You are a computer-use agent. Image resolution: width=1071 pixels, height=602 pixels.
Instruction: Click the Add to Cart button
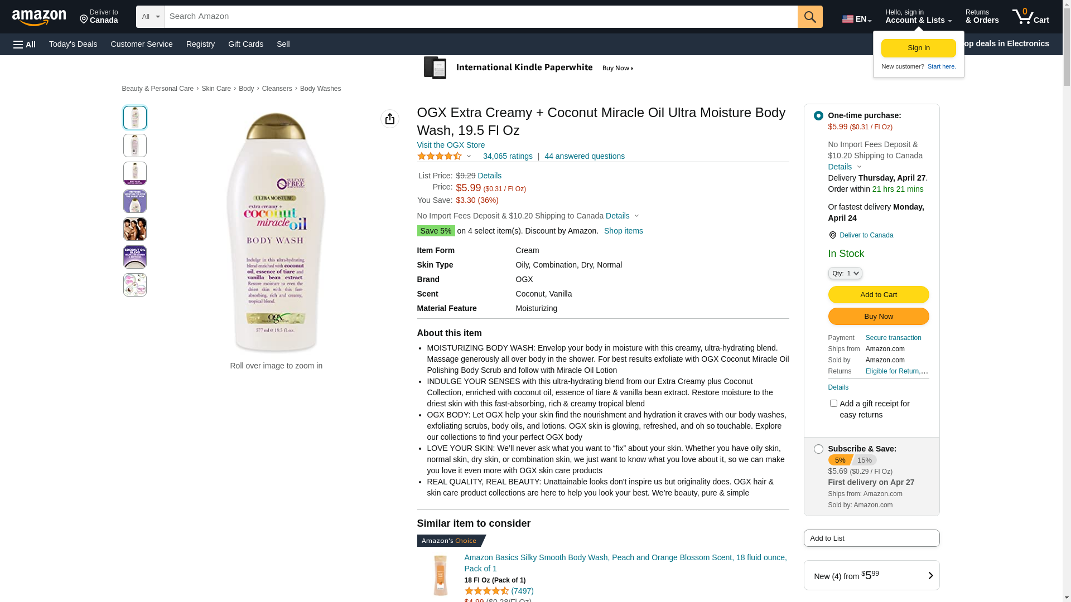879,294
